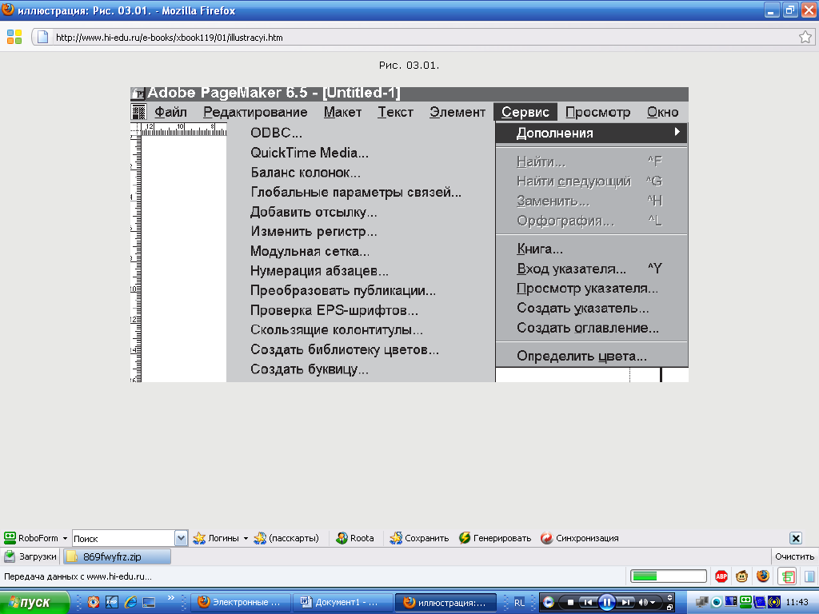The height and width of the screenshot is (614, 819).
Task: Click the highlighted Сервис menu
Action: (x=525, y=112)
